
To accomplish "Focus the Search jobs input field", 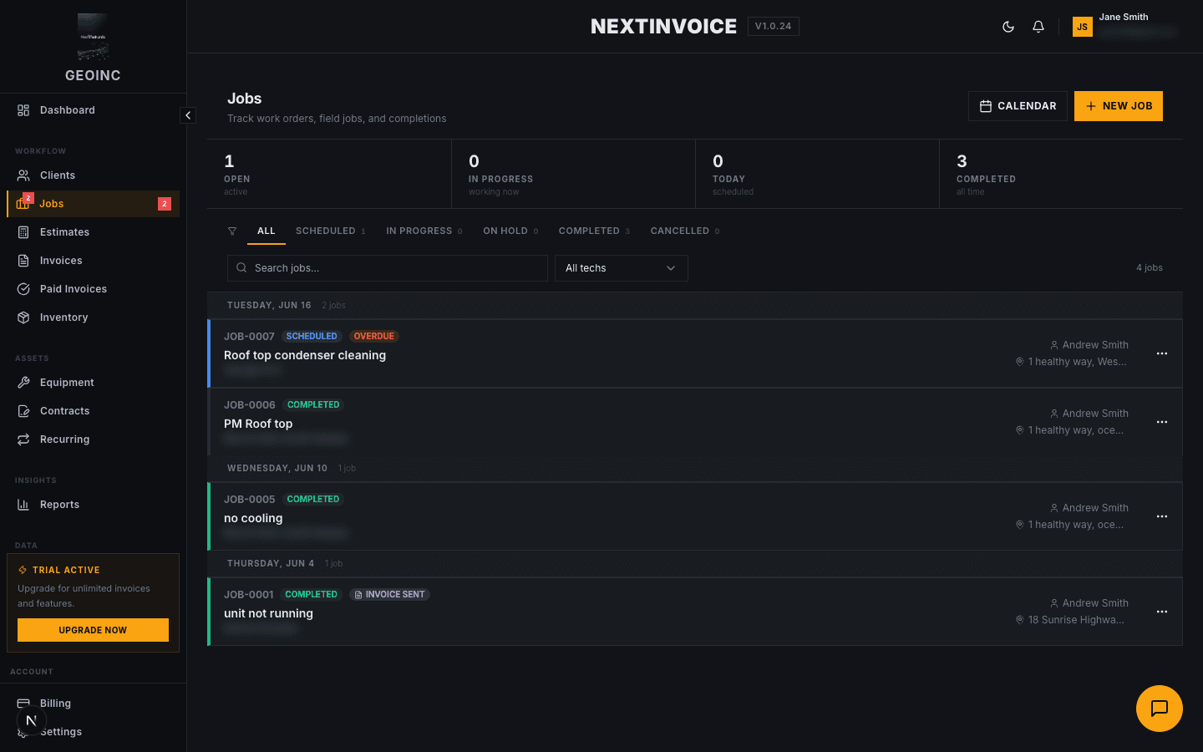I will pos(388,268).
